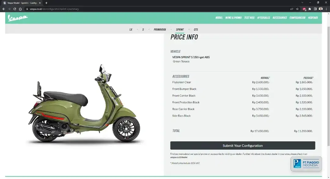
Task: Click the site lock icon in address bar
Action: 27,9
